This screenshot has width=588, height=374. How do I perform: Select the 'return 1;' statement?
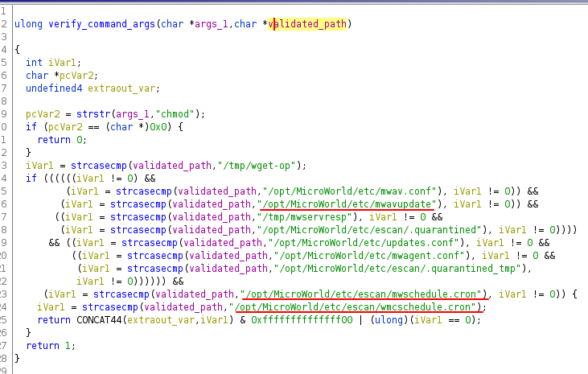tap(51, 346)
